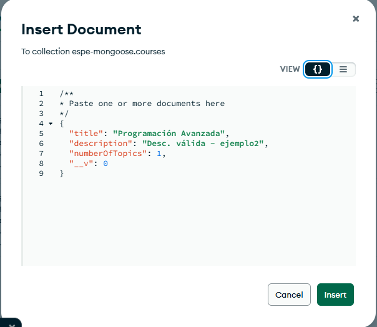Place cursor in the "title" key
This screenshot has height=327, width=377.
tap(86, 134)
